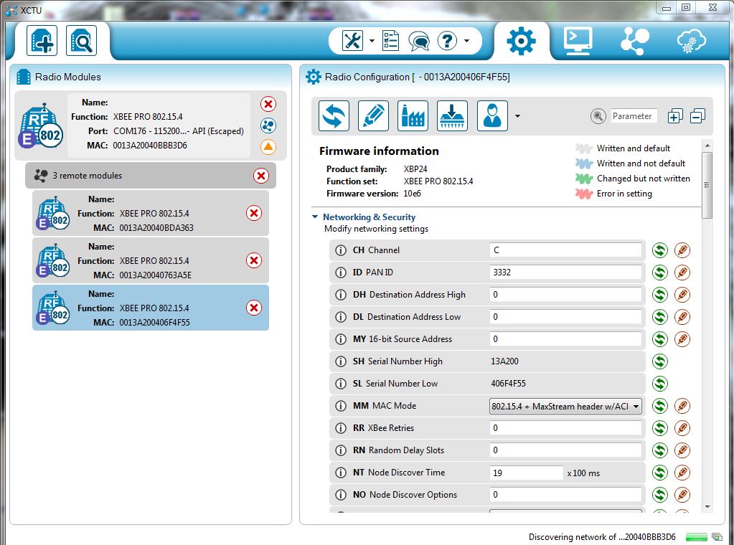Open the Tools wrench icon

point(352,41)
